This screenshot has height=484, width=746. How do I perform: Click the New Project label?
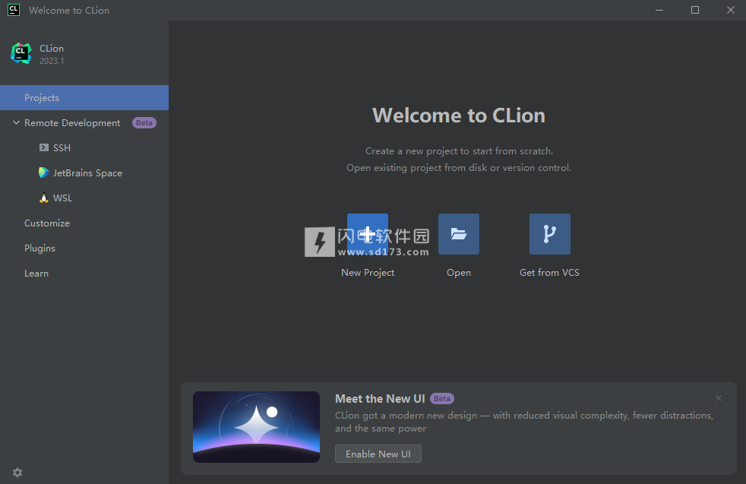coord(368,273)
